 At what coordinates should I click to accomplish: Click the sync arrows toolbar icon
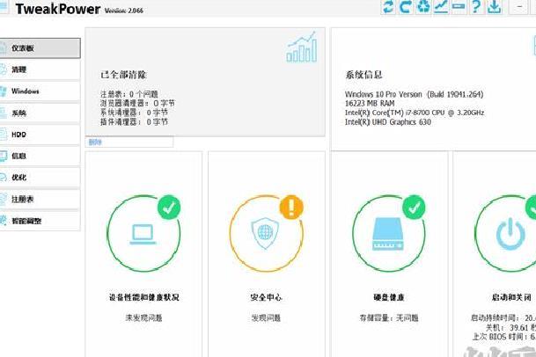click(388, 6)
